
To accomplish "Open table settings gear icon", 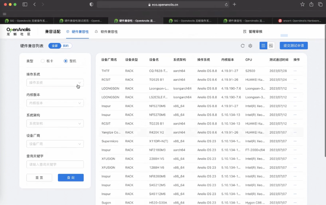I will tap(250, 46).
